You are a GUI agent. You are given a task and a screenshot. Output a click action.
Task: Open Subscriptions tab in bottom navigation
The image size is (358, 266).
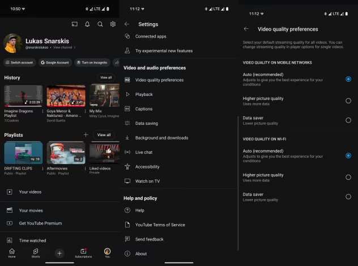(84, 253)
